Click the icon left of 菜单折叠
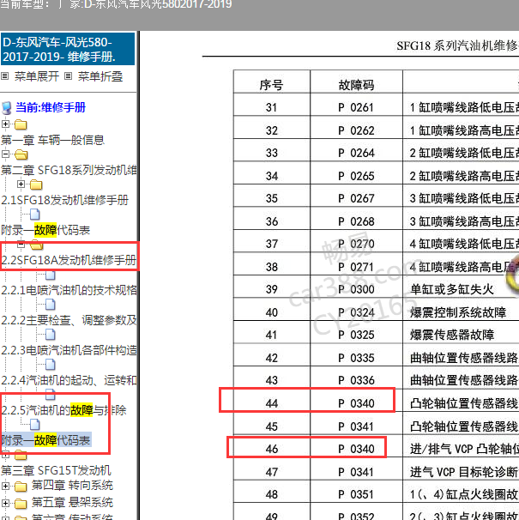This screenshot has height=520, width=519. (68, 76)
